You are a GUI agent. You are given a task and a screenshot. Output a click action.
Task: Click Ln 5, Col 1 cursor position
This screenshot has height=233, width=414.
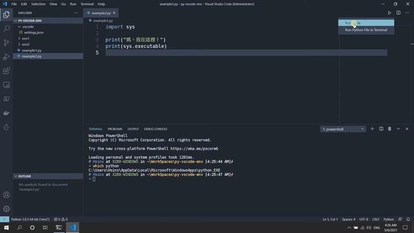[330, 219]
